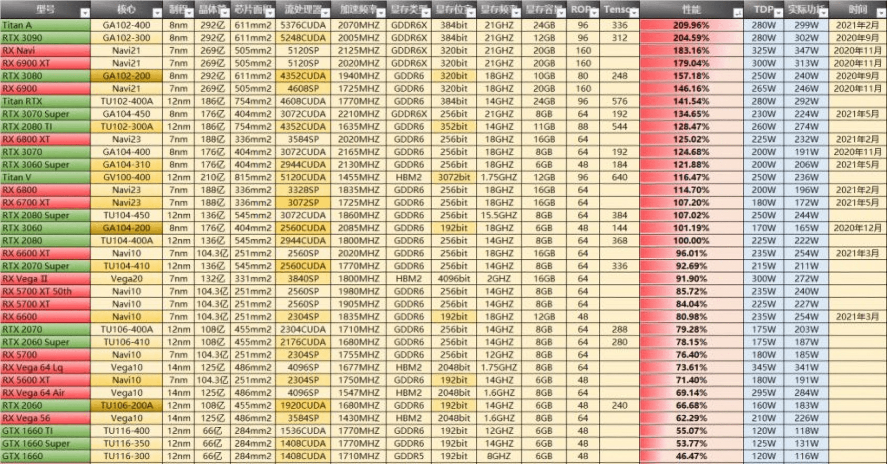888x464 pixels.
Task: Select the RX 6600 XT cell
Action: pyautogui.click(x=45, y=254)
